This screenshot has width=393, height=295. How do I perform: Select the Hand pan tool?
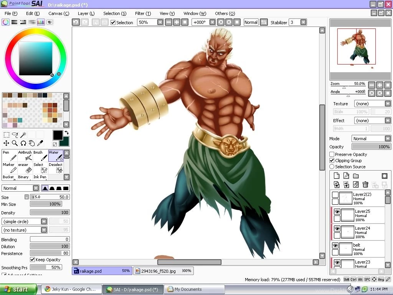tap(31, 143)
